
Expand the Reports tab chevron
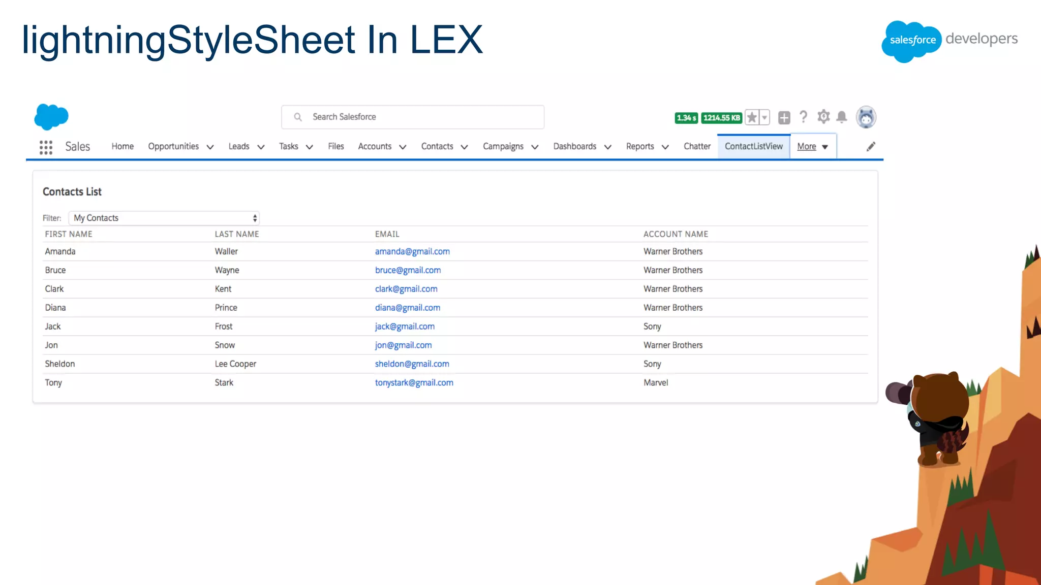(x=665, y=147)
